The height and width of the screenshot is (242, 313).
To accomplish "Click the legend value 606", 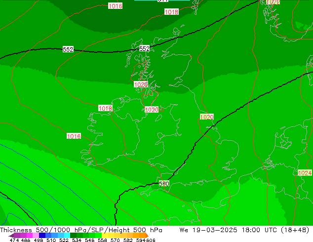I will pyautogui.click(x=151, y=240).
